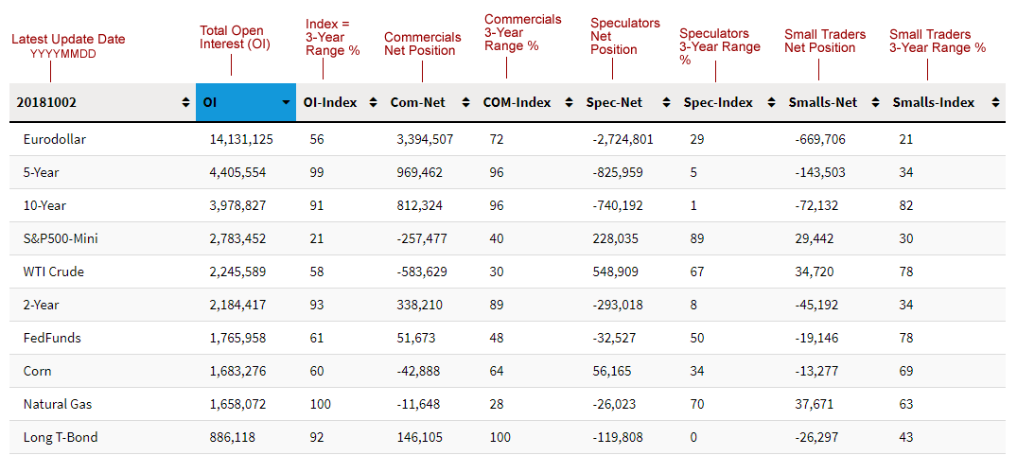Click sort arrows icon beside 20181002 header
The image size is (1017, 473).
pyautogui.click(x=185, y=102)
